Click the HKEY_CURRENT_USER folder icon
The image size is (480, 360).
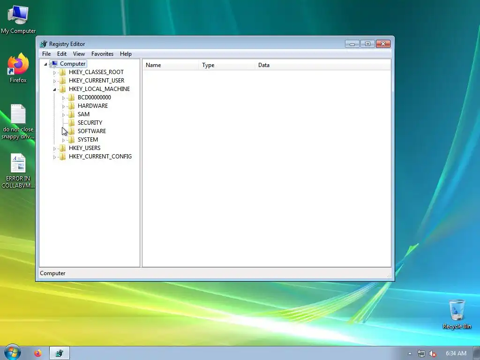pos(63,81)
